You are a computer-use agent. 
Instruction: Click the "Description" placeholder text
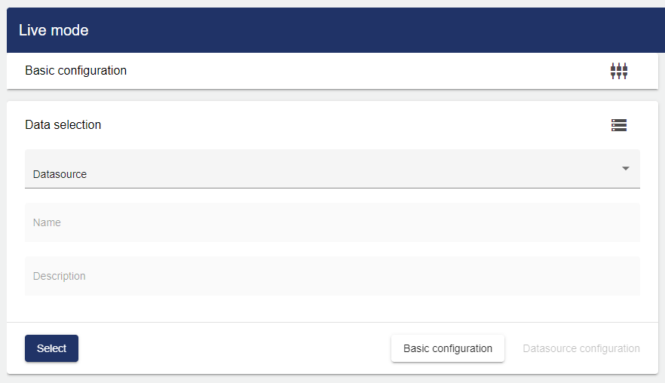[60, 276]
